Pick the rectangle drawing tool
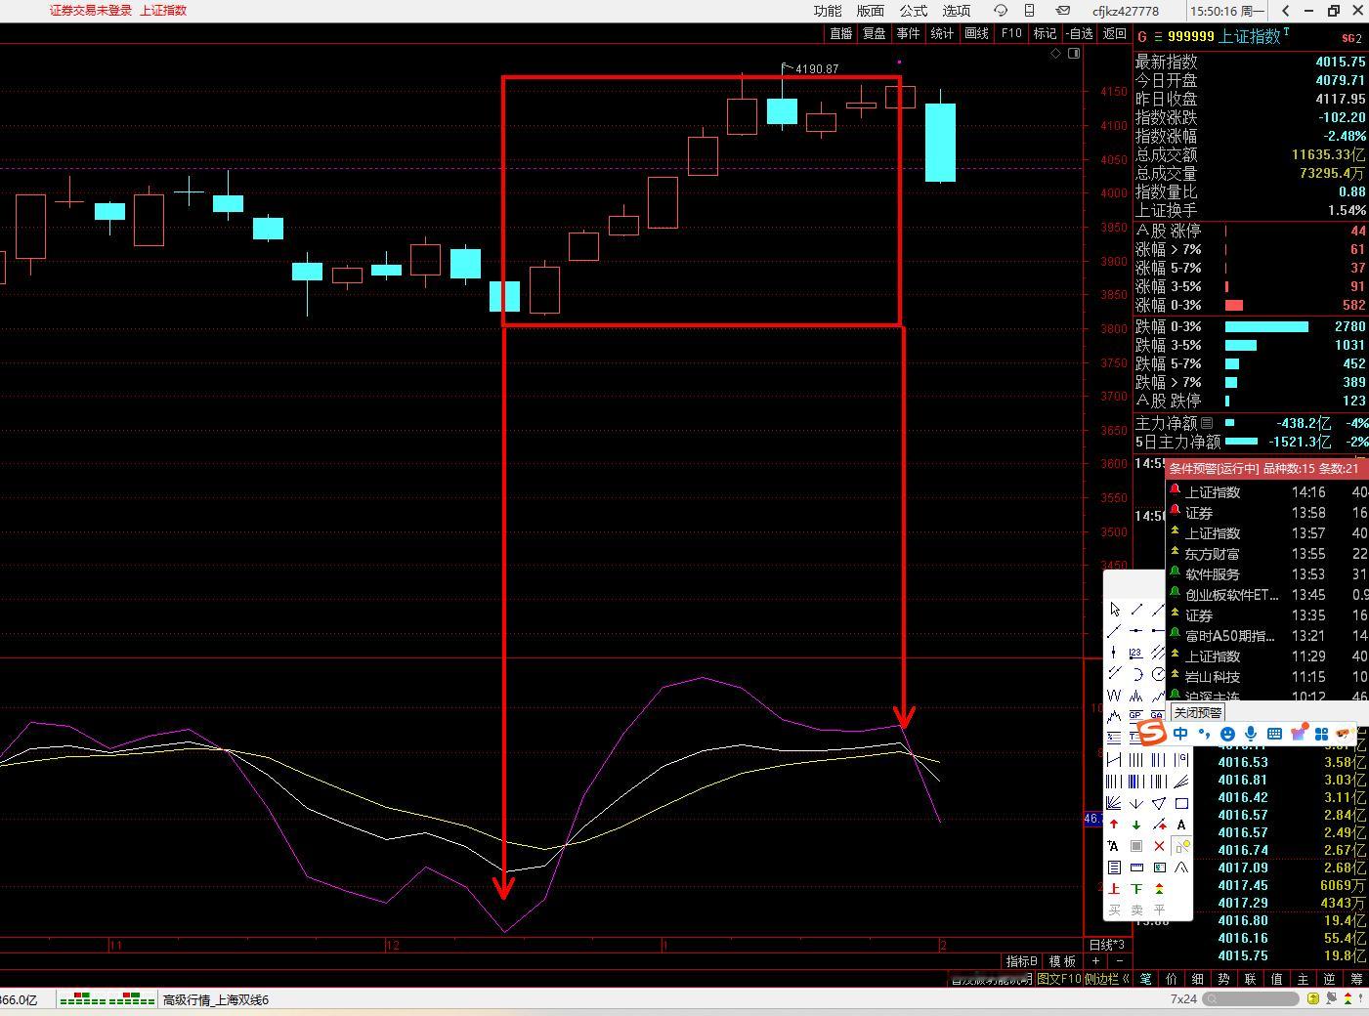 tap(1181, 803)
